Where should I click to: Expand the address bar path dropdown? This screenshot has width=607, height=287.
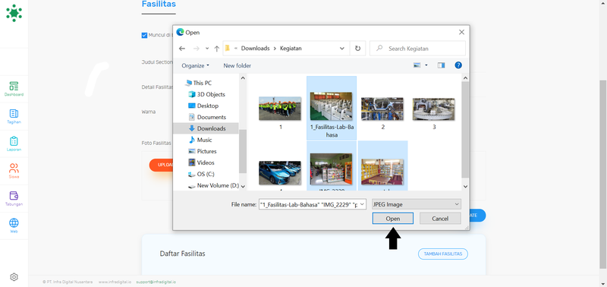point(342,49)
